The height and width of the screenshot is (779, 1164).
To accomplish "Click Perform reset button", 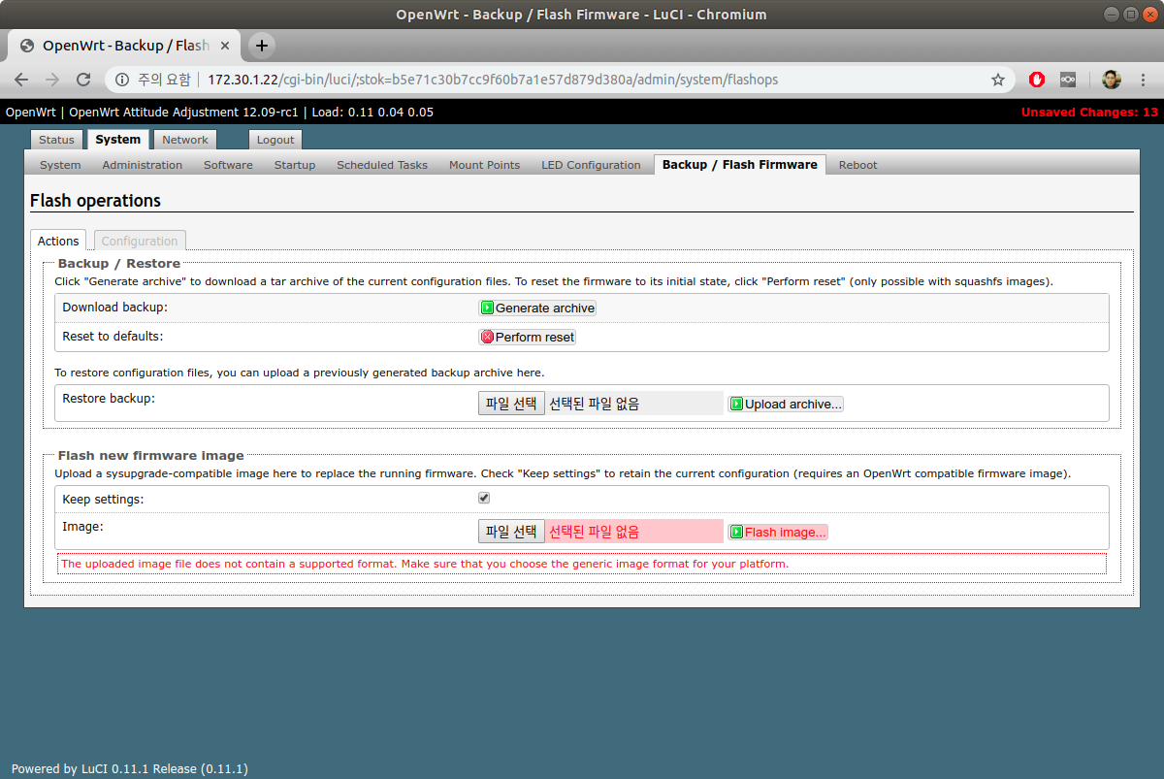I will (x=528, y=338).
